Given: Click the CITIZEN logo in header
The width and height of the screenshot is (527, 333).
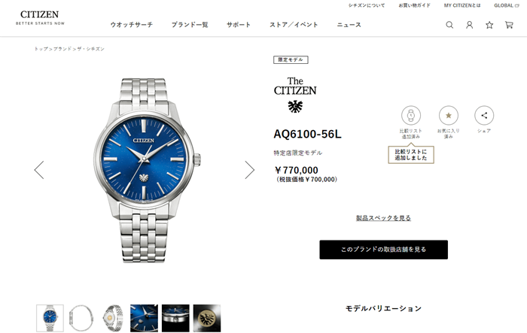Looking at the screenshot, I should pos(40,18).
